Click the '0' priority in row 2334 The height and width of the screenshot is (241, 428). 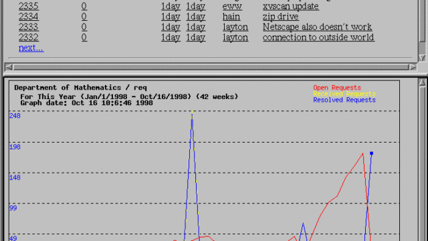coord(84,17)
